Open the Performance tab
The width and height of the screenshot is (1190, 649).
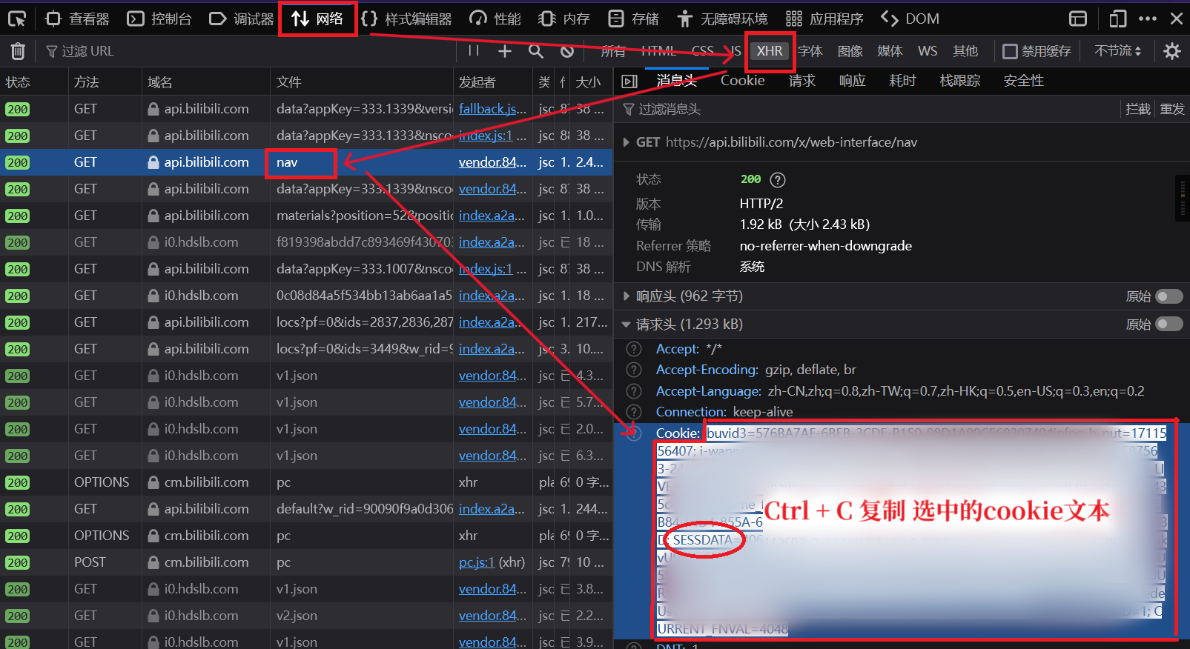point(495,19)
